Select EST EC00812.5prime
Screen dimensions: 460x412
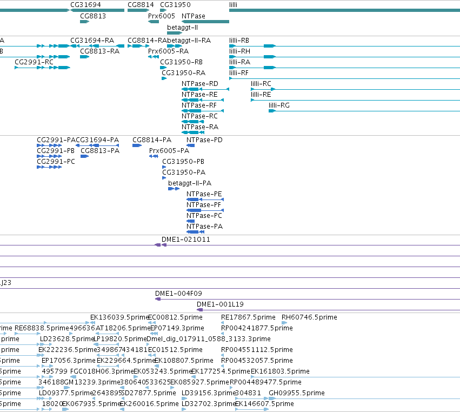coord(175,317)
